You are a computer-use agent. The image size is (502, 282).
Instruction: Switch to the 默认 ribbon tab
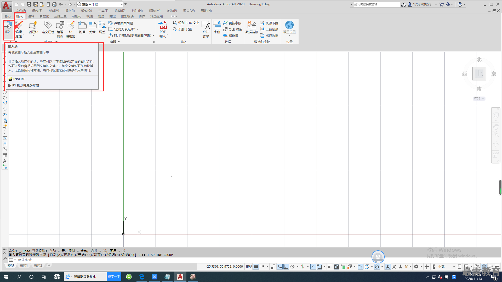(8, 16)
